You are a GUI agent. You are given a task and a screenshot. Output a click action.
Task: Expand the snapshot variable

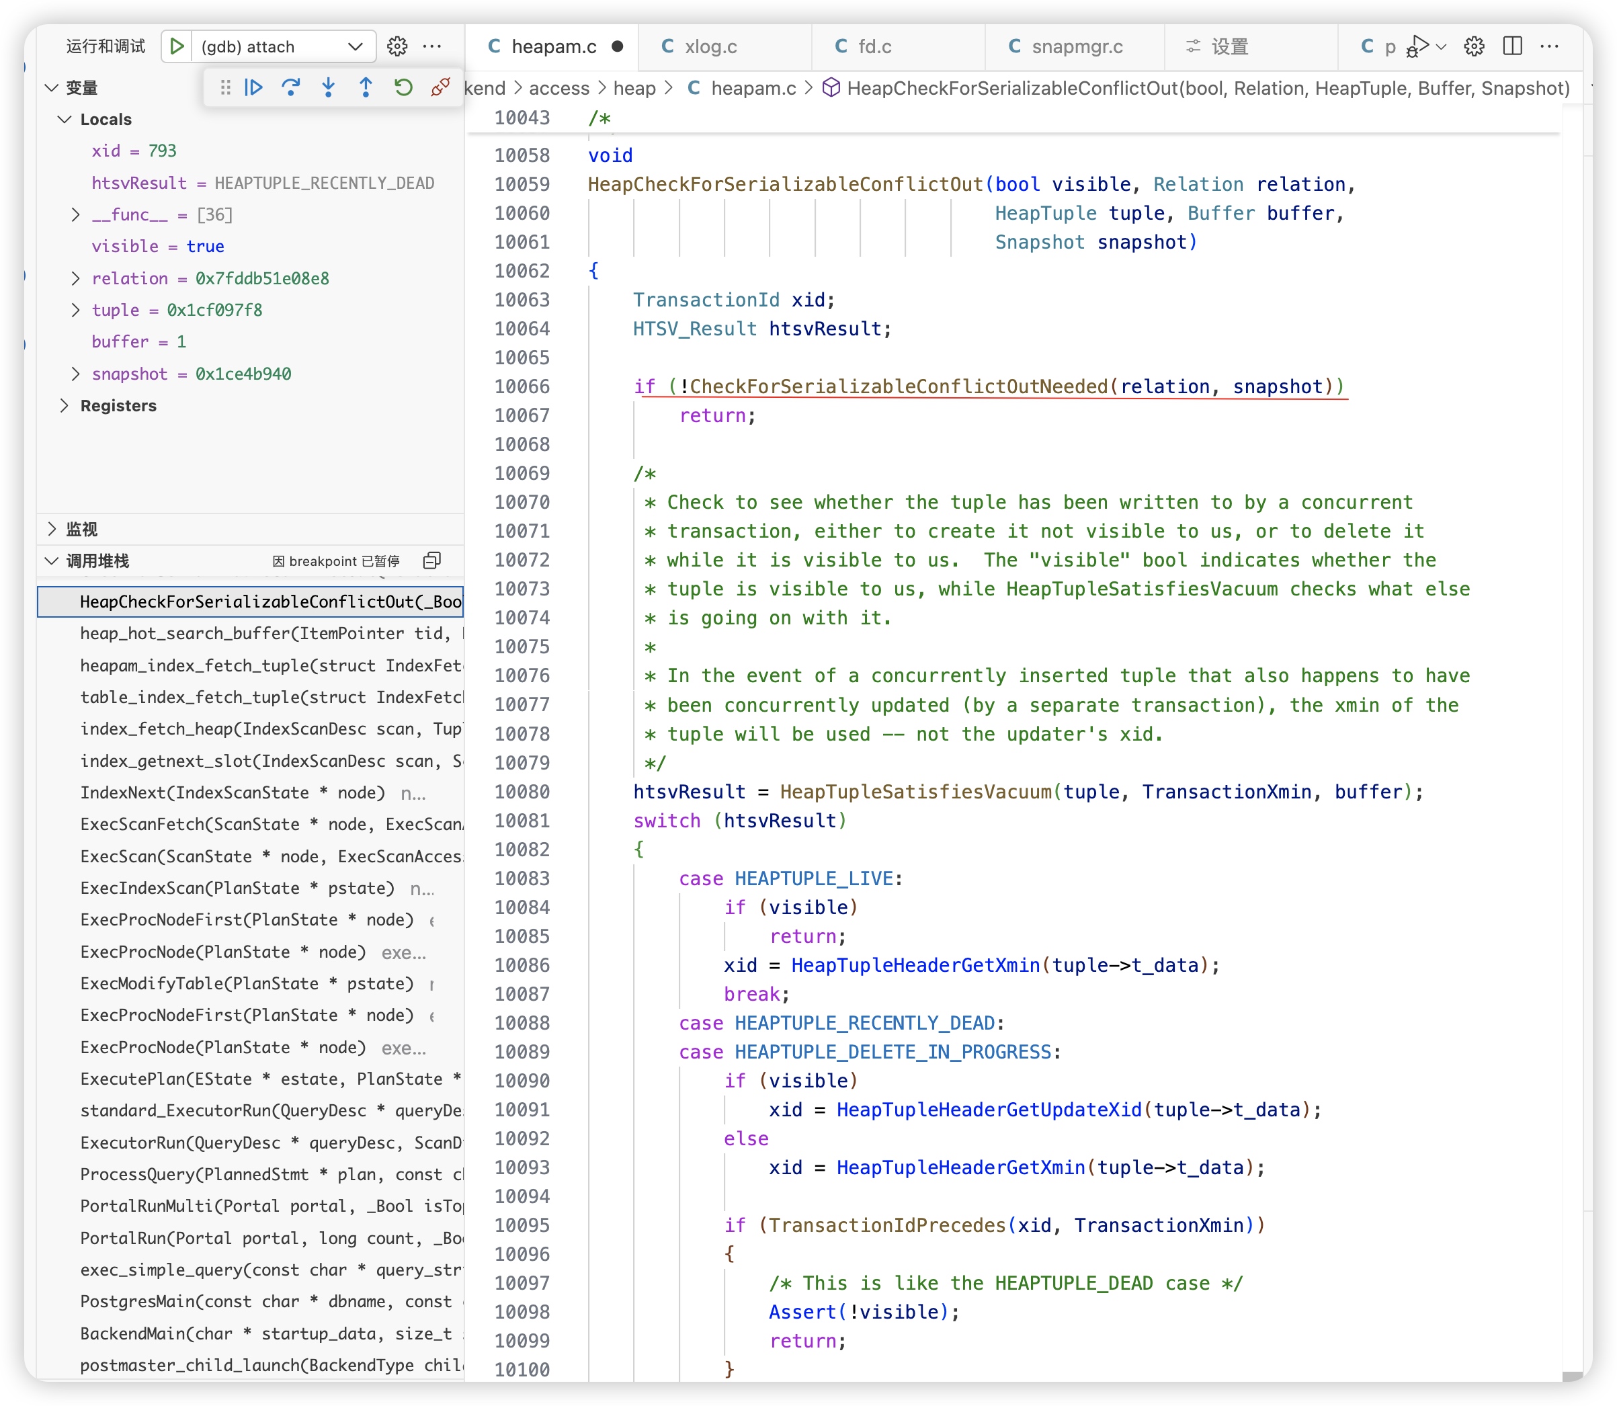pos(75,374)
